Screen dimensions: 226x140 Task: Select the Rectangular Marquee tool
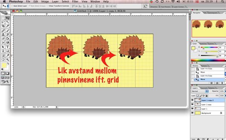(x=3, y=18)
